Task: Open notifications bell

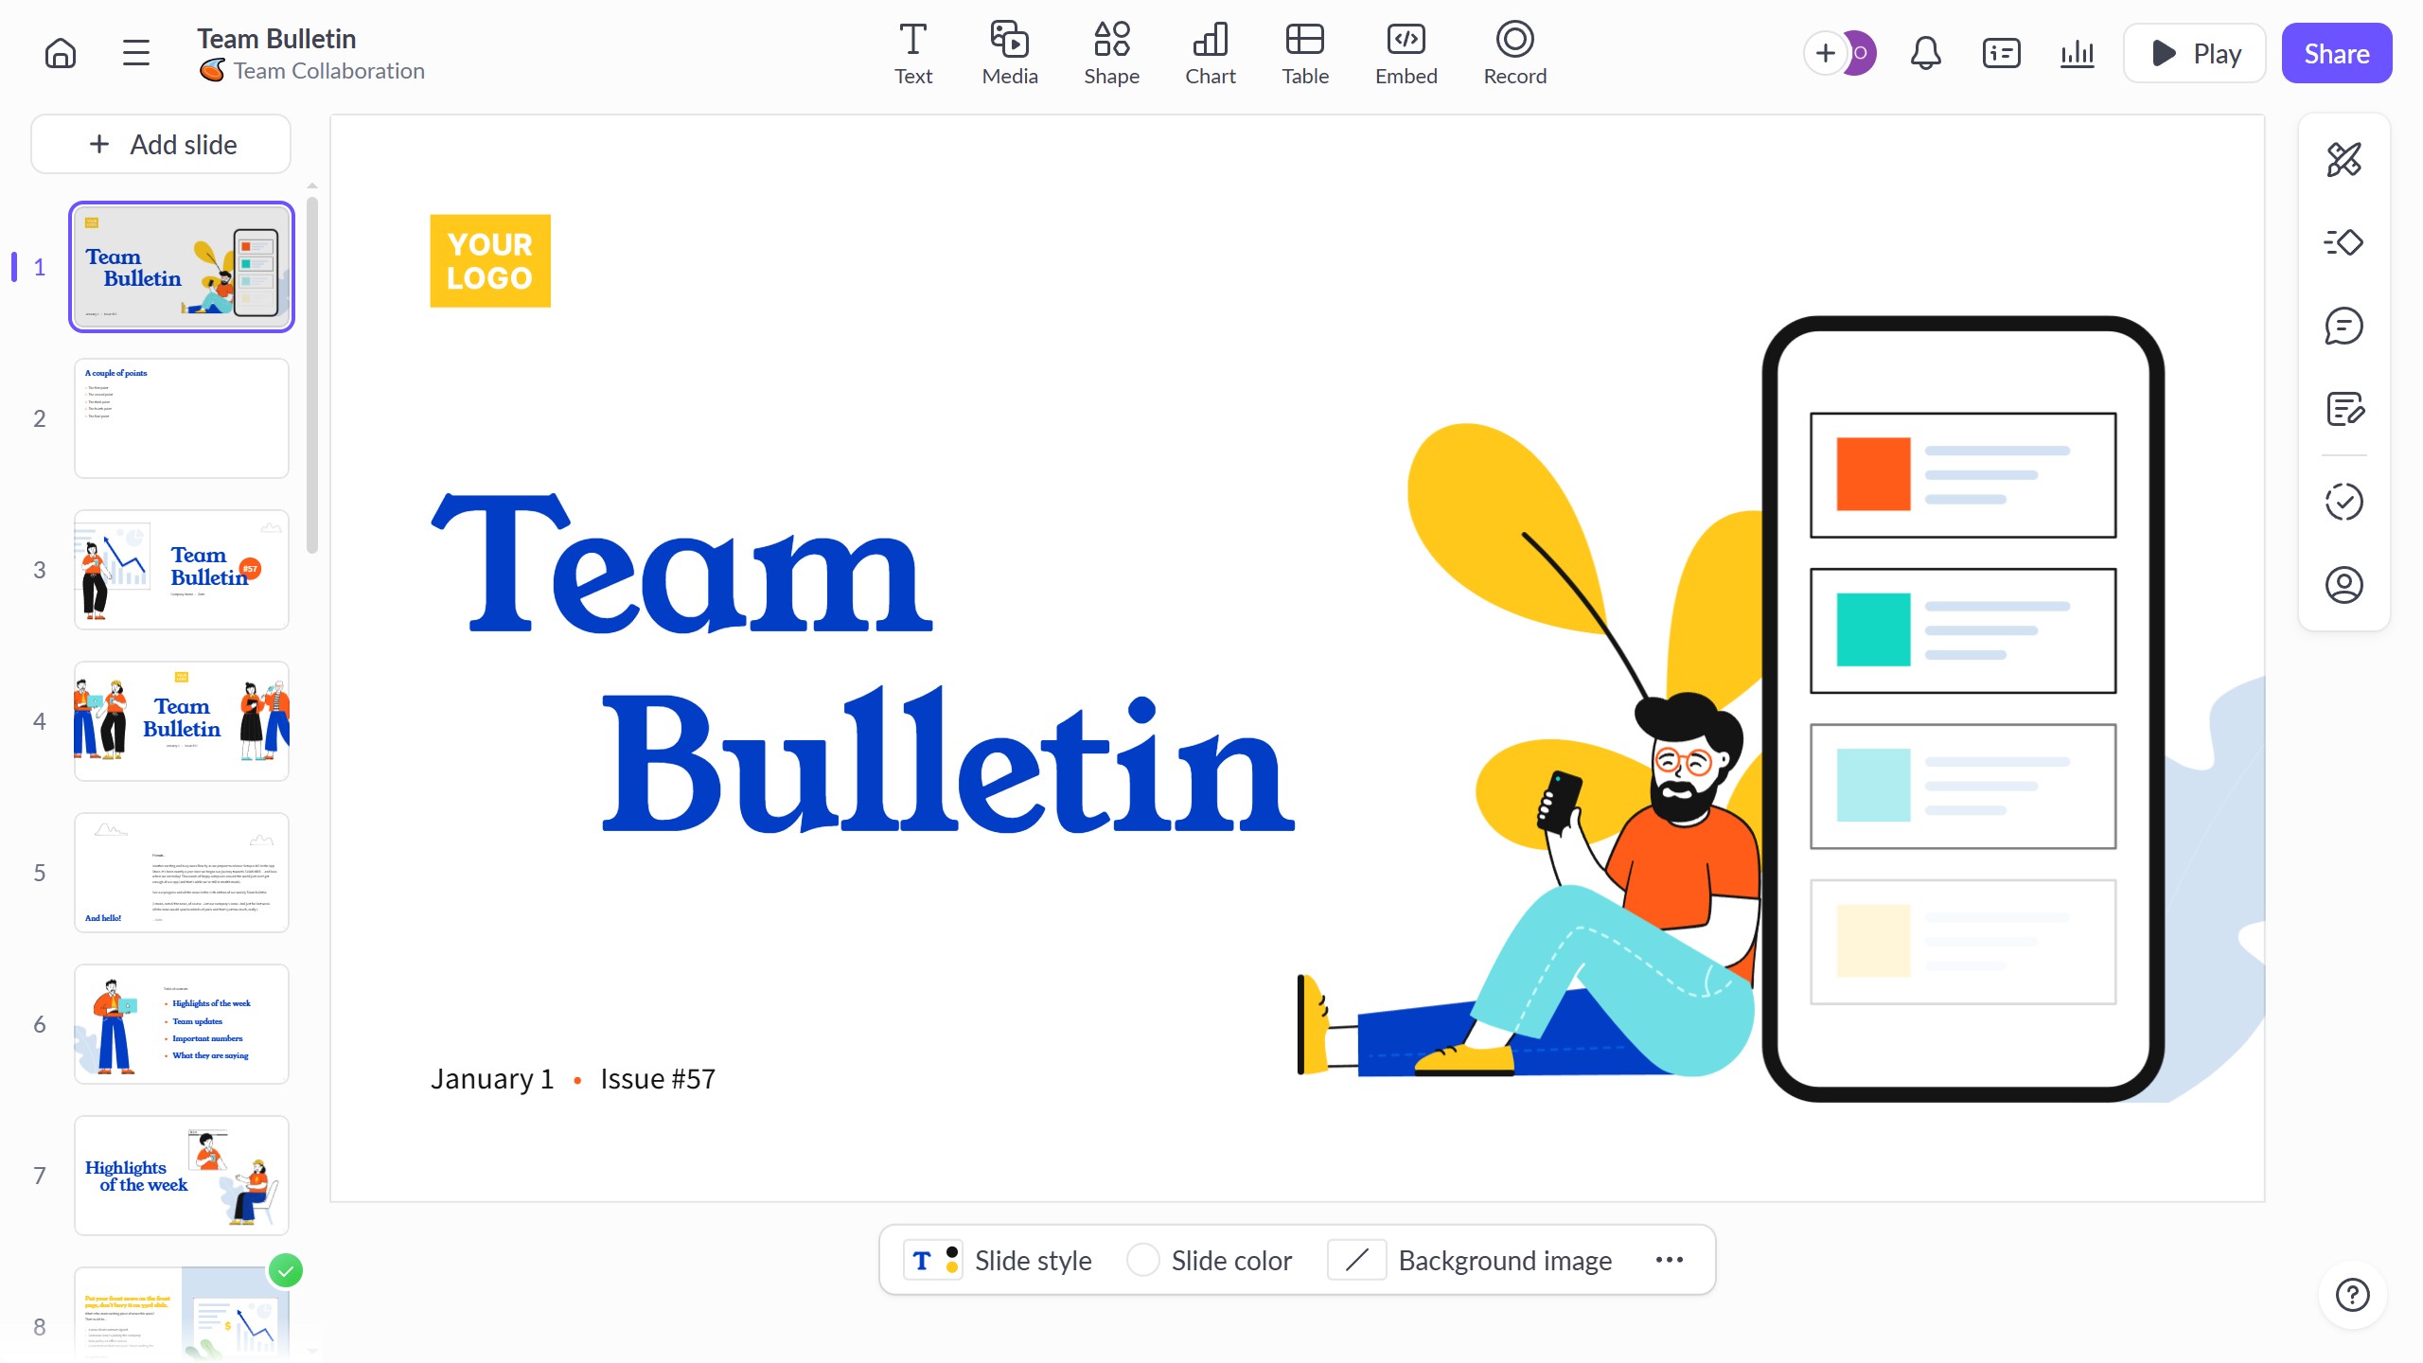Action: click(1925, 53)
